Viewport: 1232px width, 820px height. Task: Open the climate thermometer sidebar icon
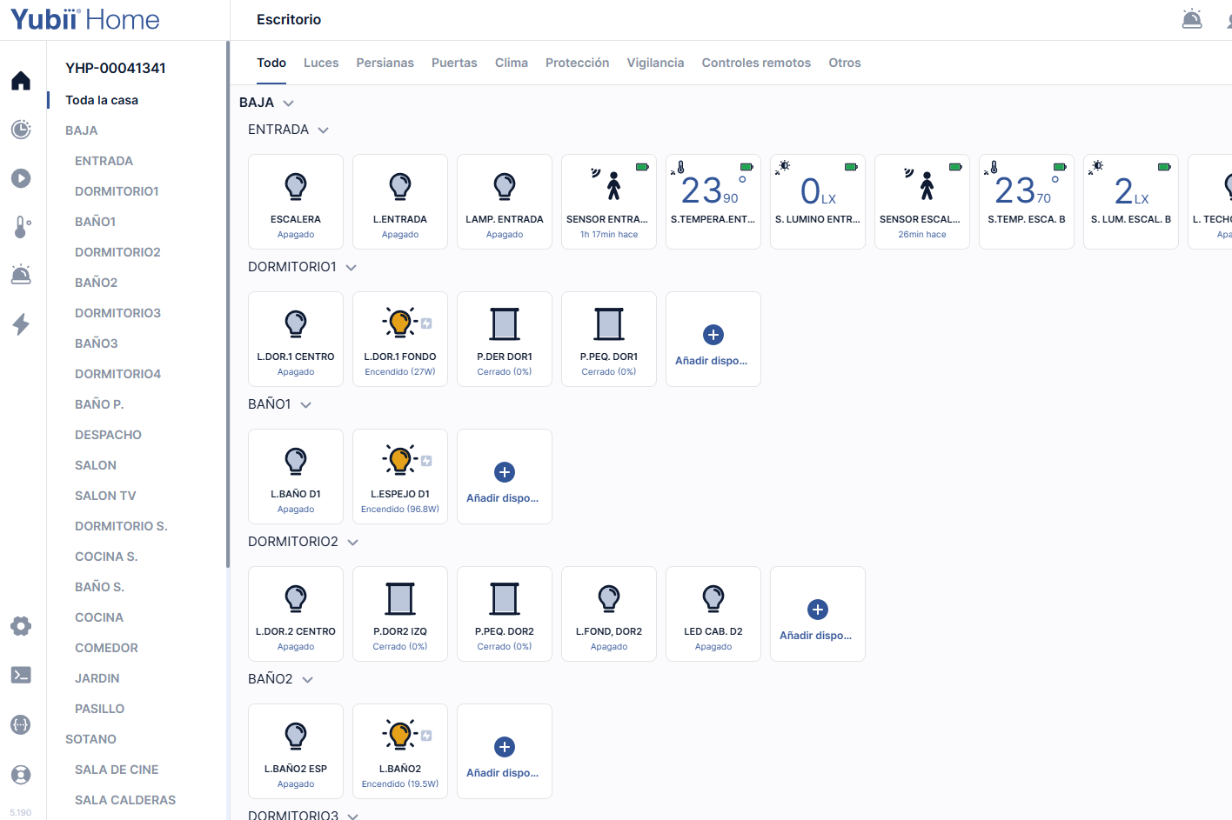[22, 227]
